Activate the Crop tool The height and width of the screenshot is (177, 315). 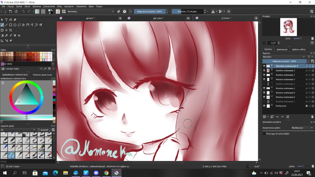(x=11, y=30)
